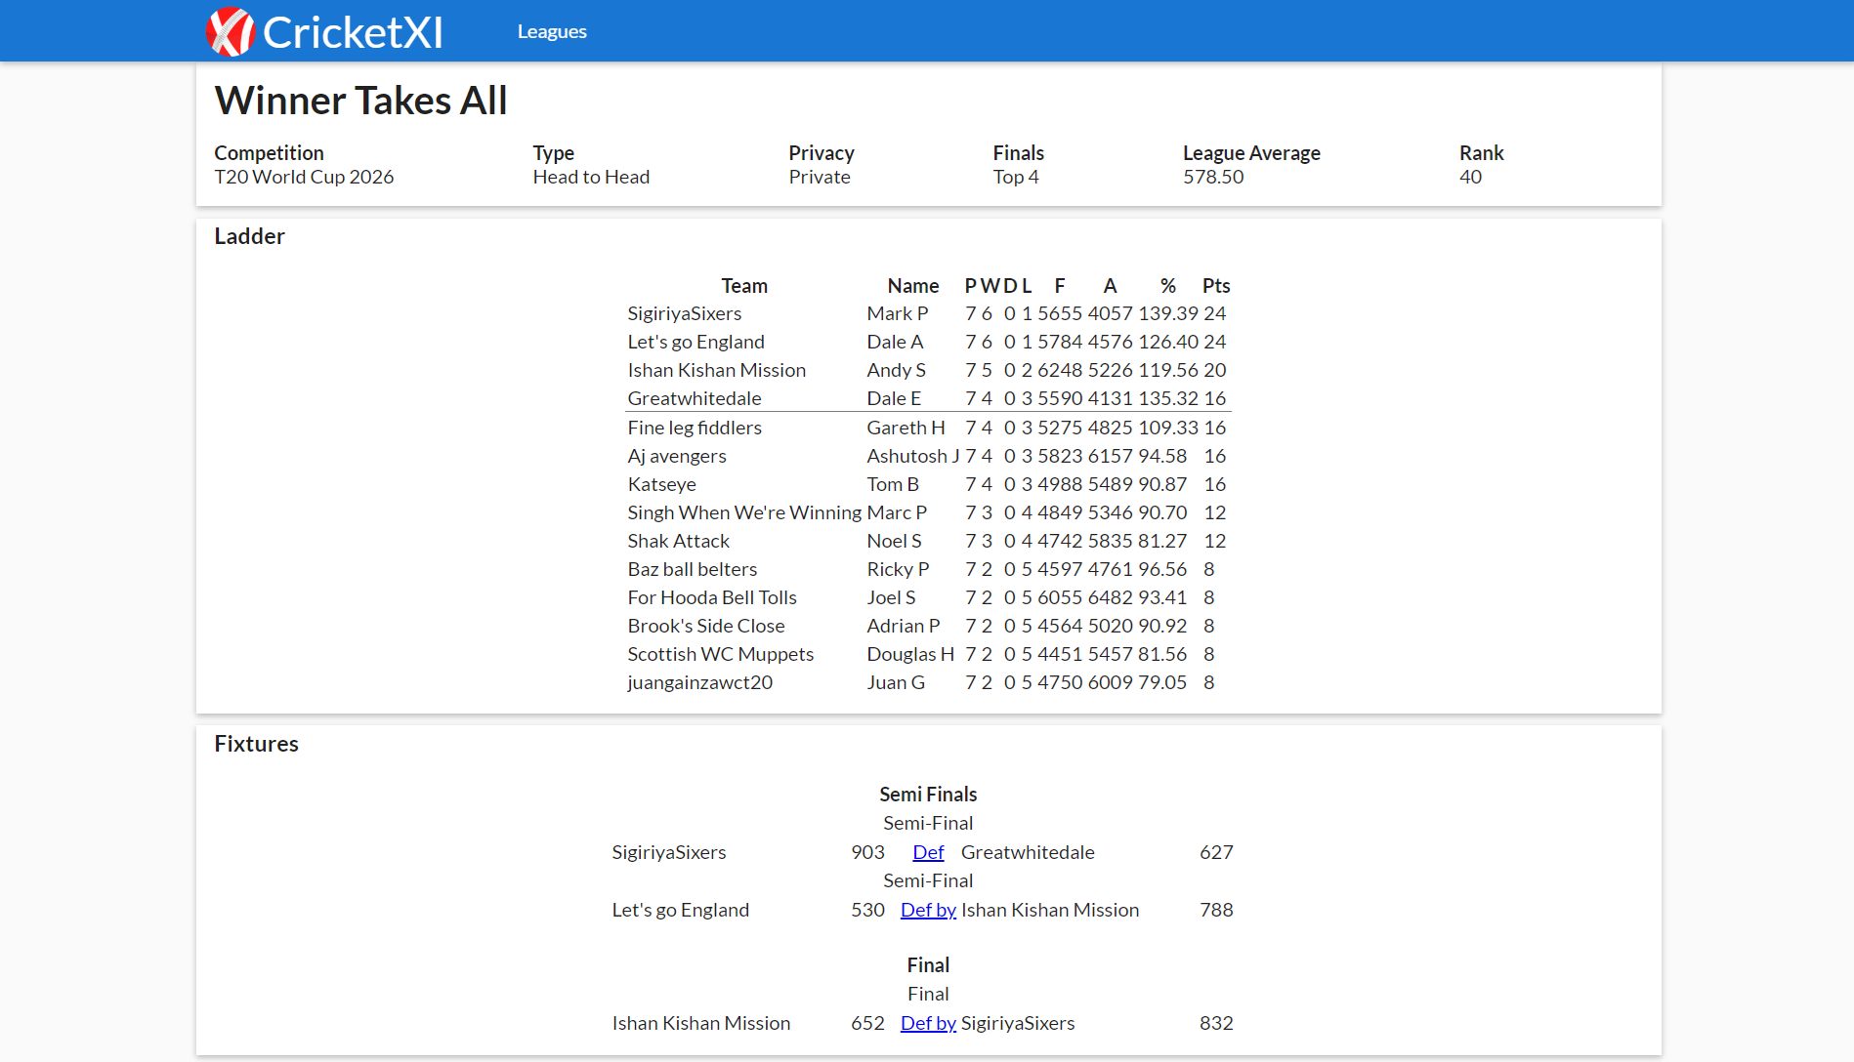This screenshot has width=1854, height=1062.
Task: Open Let's go England semi-final 'Def by' link
Action: coord(928,910)
